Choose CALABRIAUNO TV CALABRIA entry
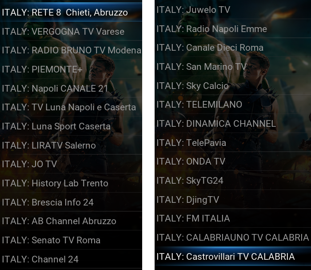Image resolution: width=311 pixels, height=270 pixels. pos(233,238)
